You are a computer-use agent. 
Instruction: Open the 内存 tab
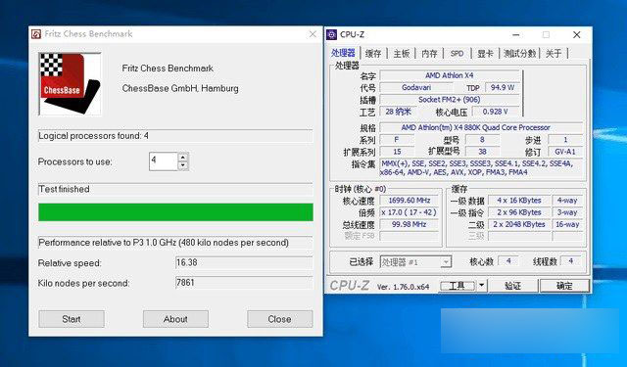pos(429,54)
